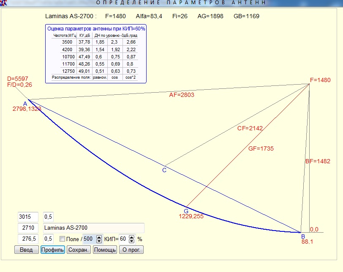Click point G label on the curve
This screenshot has width=343, height=272.
point(186,211)
